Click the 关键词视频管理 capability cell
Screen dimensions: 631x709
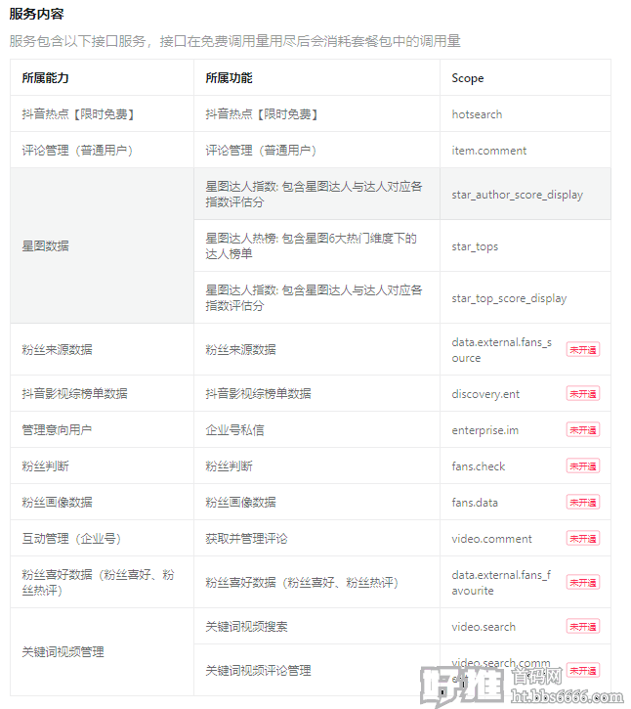pos(63,651)
